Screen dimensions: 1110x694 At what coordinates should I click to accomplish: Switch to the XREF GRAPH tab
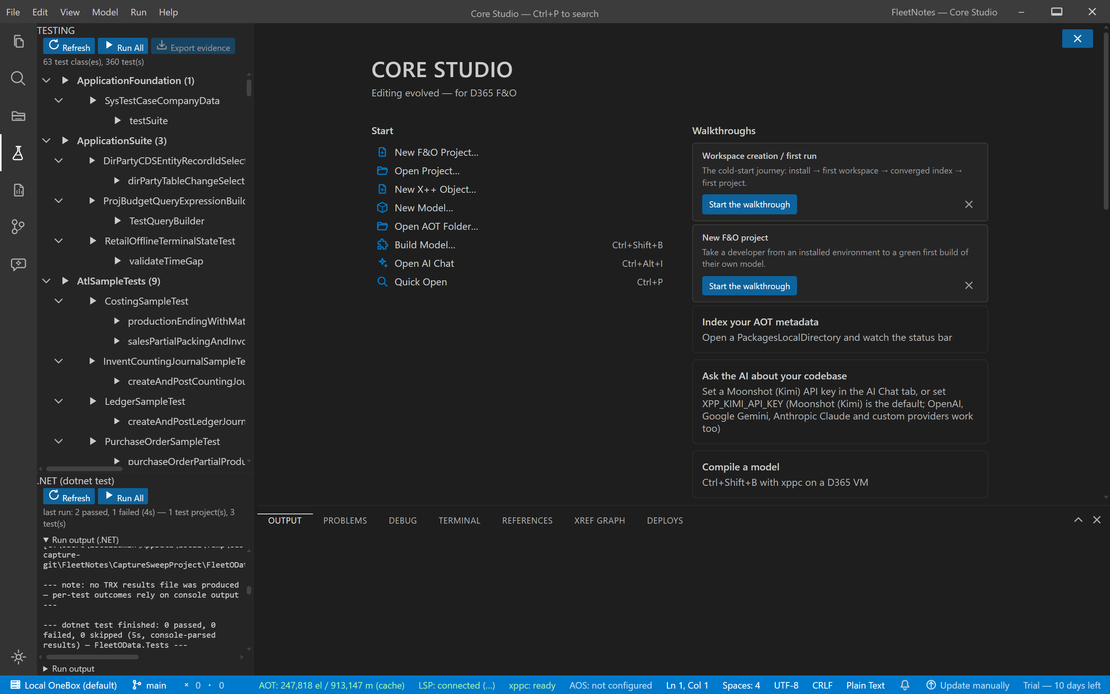click(x=599, y=520)
